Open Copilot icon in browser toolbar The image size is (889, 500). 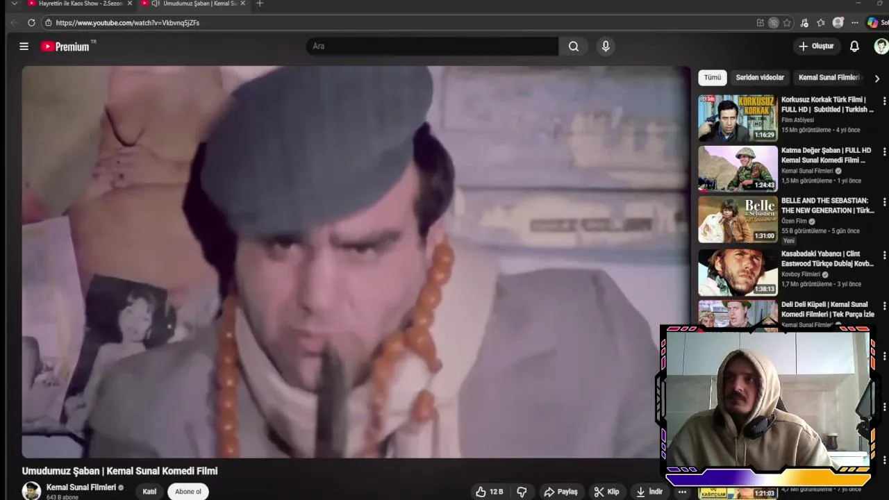872,23
